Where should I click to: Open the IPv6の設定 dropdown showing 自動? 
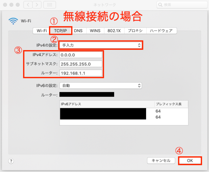point(101,86)
